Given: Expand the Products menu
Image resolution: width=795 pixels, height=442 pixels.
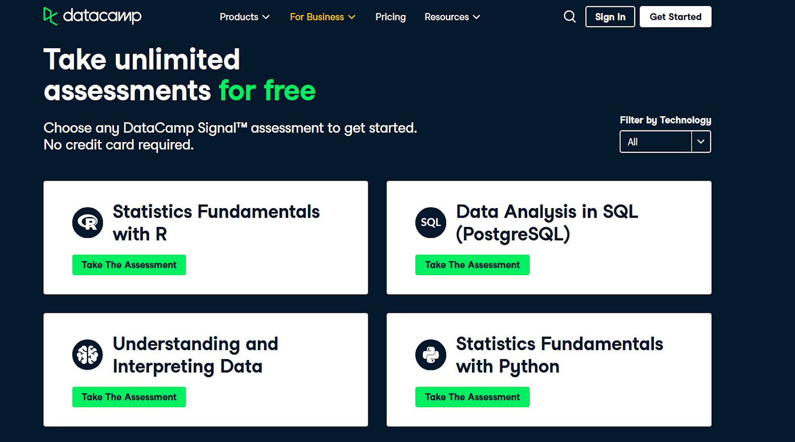Looking at the screenshot, I should 244,17.
